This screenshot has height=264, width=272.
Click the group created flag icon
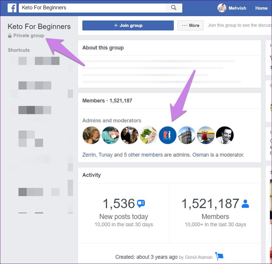click(x=219, y=256)
